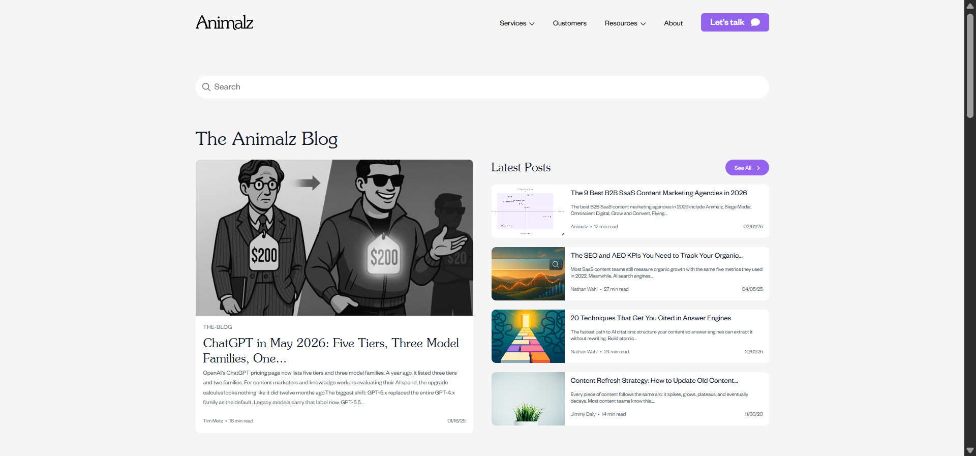
Task: Click the scrollbar up arrow
Action: coord(970,6)
